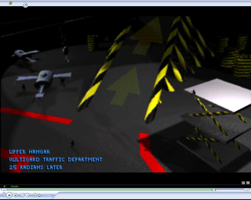Screen dimensions: 251x200
Task: Click the volume slider handle
Action: [x=39, y=195]
